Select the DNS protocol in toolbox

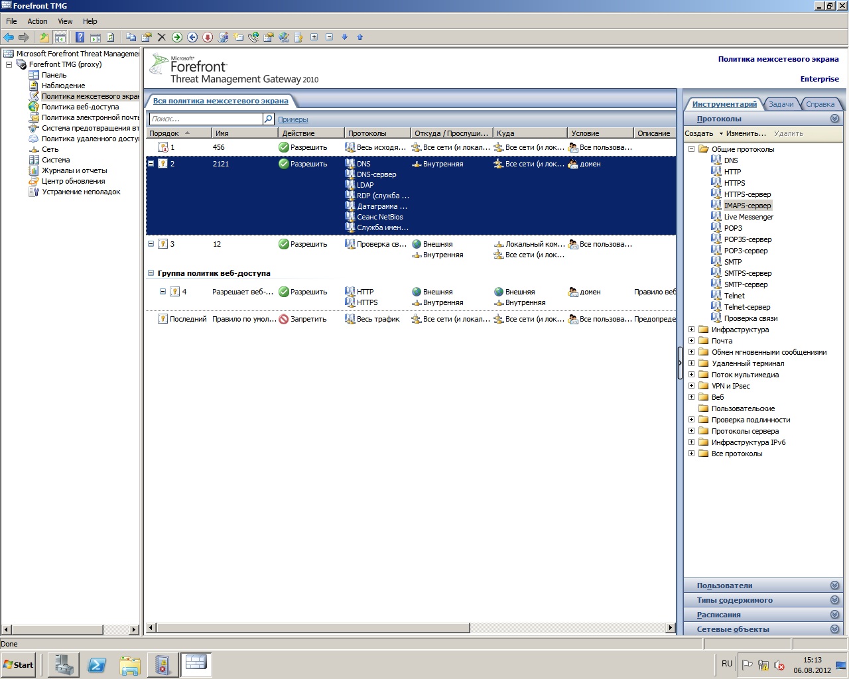pyautogui.click(x=731, y=160)
